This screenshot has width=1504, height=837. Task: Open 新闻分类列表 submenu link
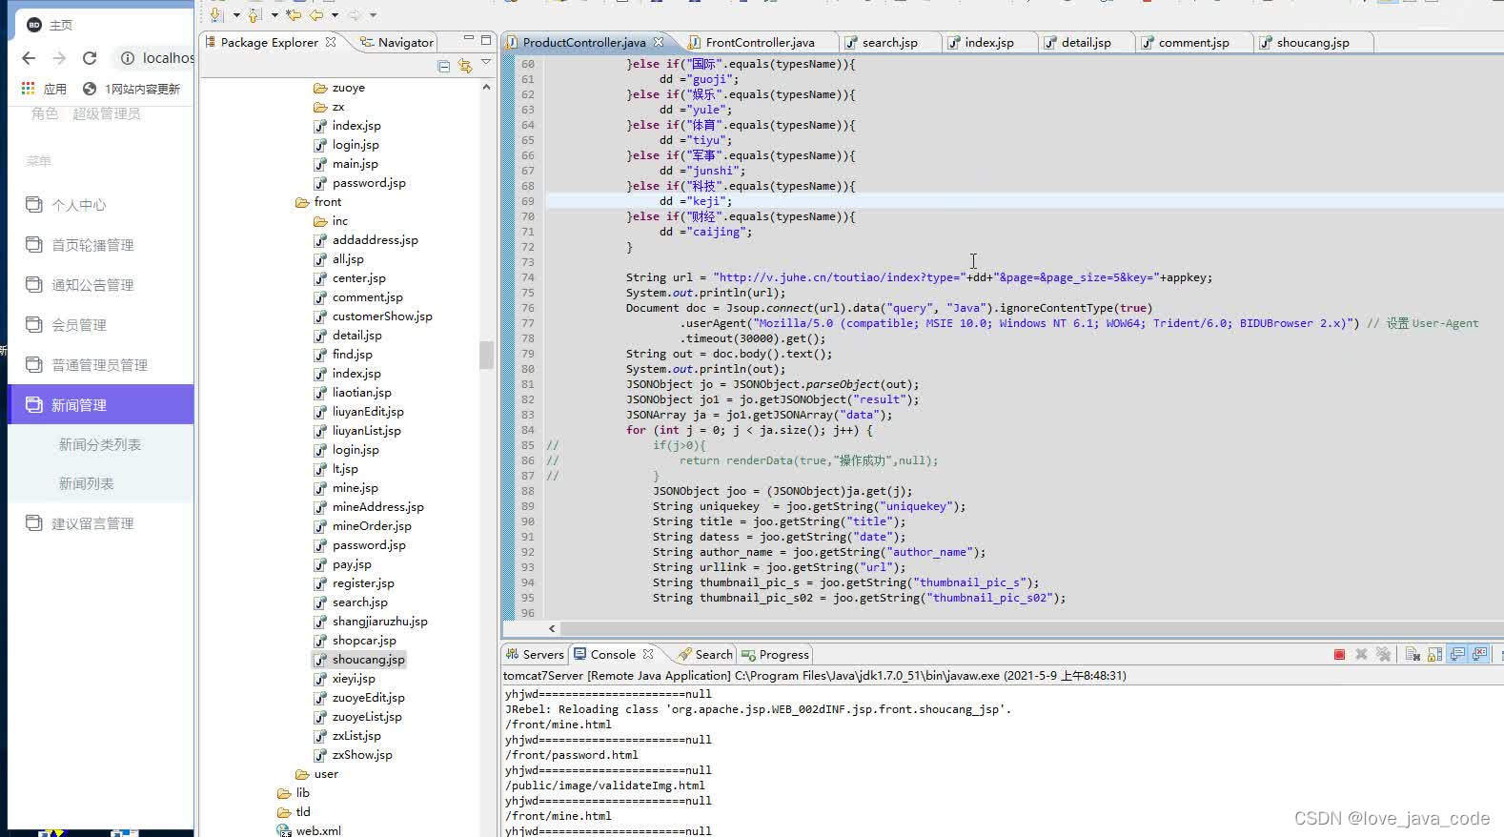click(100, 445)
